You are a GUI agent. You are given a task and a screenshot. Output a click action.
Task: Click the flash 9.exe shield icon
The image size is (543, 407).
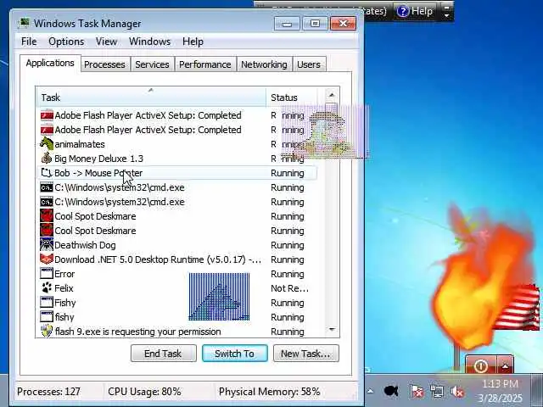(47, 332)
